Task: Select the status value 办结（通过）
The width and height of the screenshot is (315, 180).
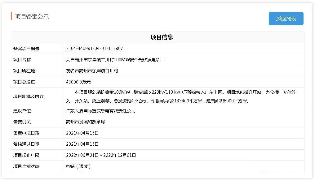Action: (x=78, y=166)
